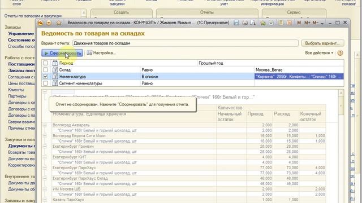Open Отчеты по запасам и закупкам link
Viewport: 362px width, 203px height.
33,16
